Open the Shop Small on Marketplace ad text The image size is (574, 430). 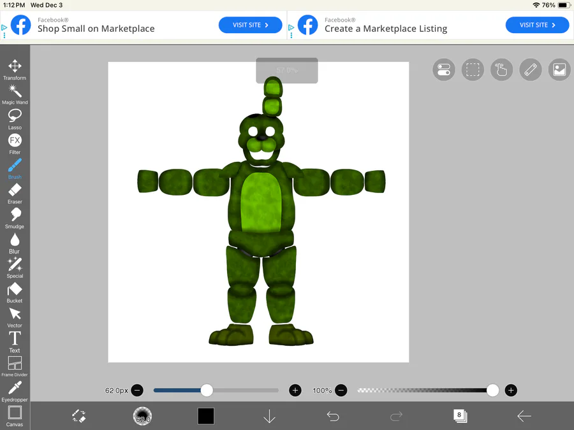click(96, 29)
